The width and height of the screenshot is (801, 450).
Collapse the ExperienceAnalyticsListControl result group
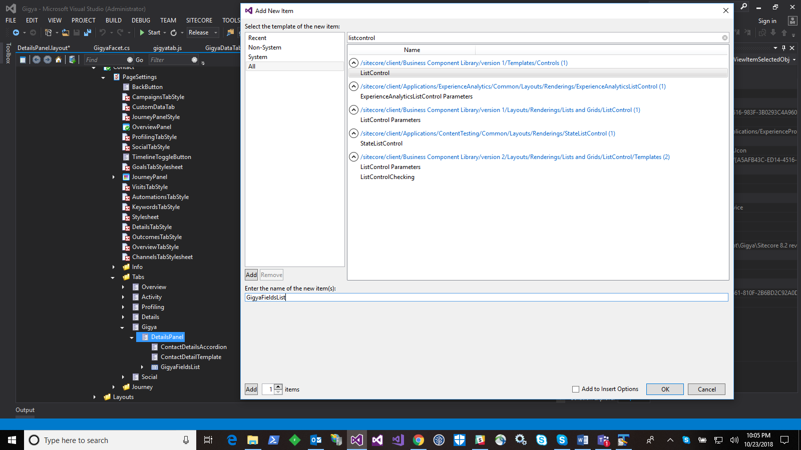coord(353,86)
